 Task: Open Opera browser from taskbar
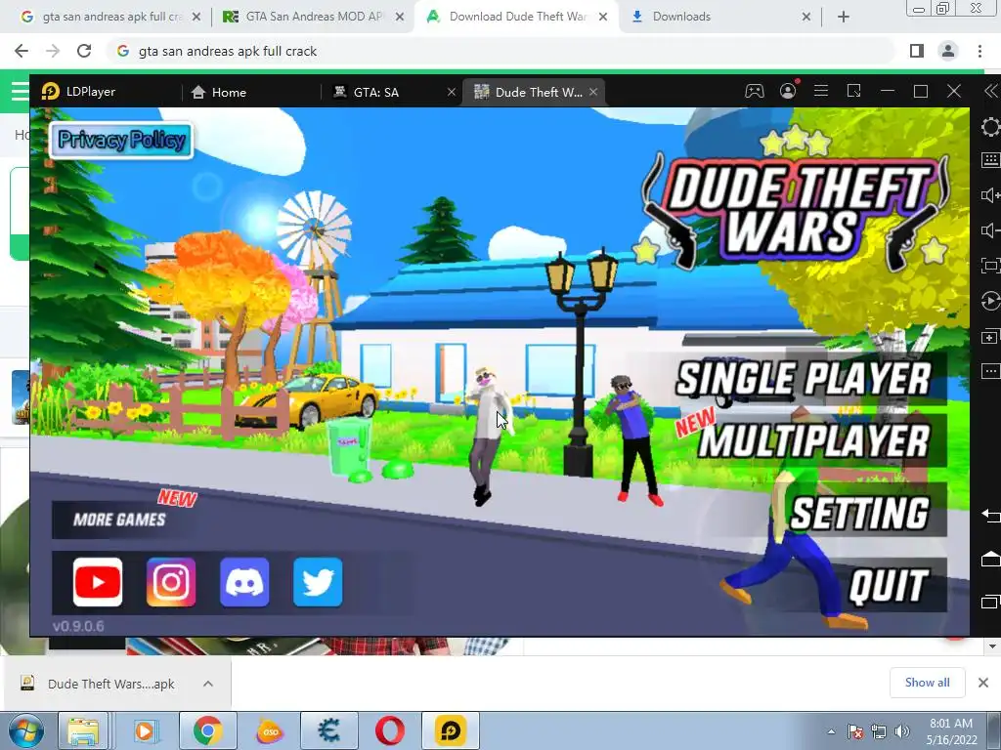coord(389,730)
